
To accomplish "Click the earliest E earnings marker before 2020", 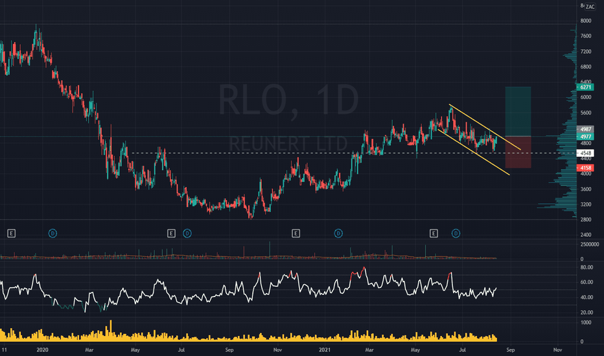I will pos(12,233).
